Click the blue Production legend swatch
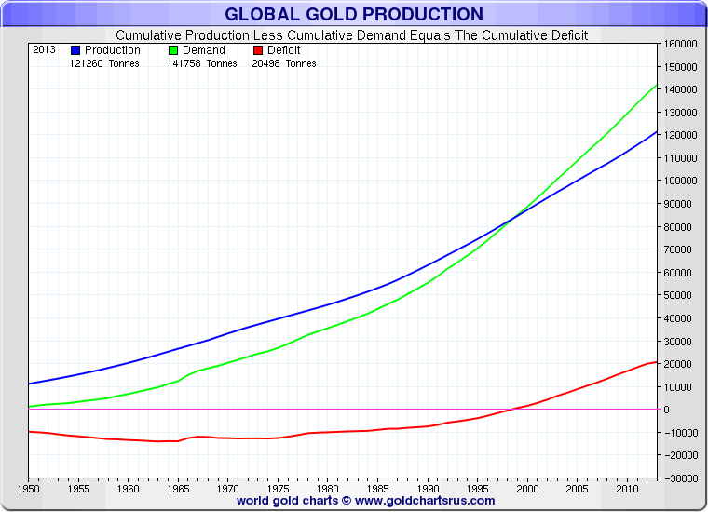Image resolution: width=708 pixels, height=512 pixels. [75, 50]
